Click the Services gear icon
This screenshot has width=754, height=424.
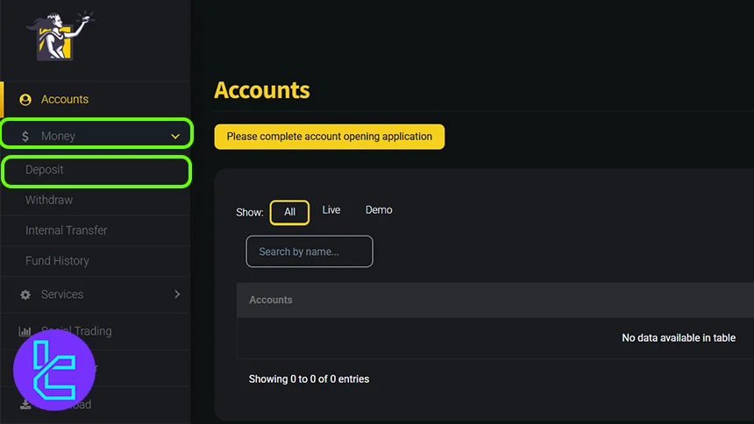pos(25,294)
